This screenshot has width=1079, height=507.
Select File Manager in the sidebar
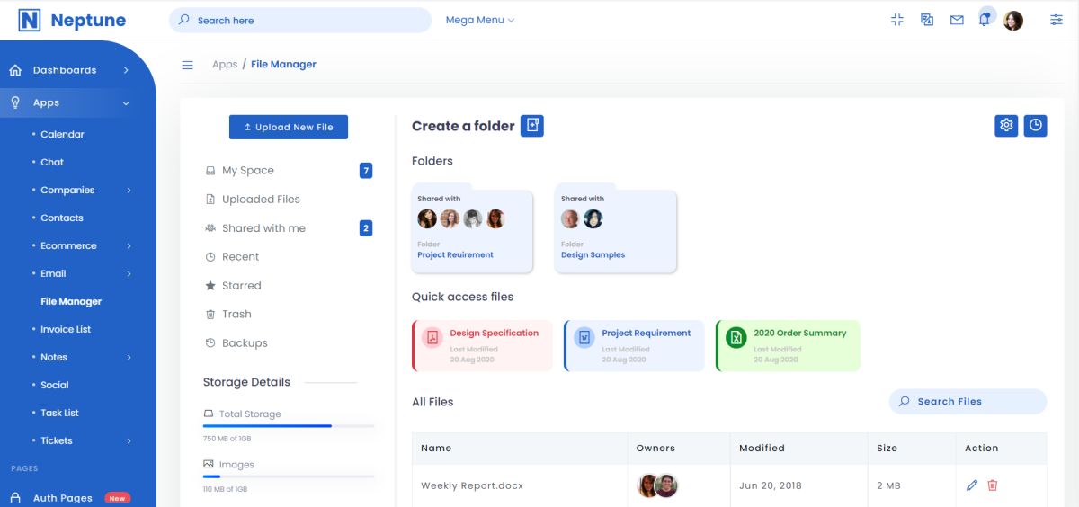pos(71,301)
